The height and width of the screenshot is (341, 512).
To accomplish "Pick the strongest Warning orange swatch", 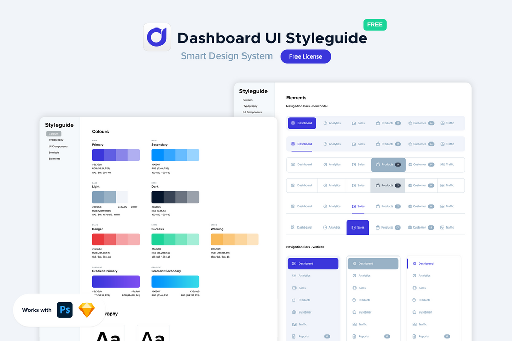I will (217, 239).
